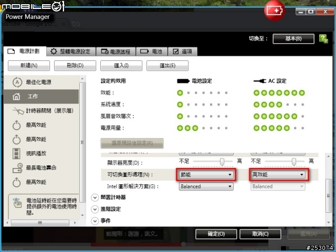Image resolution: width=336 pixels, height=252 pixels.
Task: Click the 還原預設值設定(R) button
Action: [132, 143]
